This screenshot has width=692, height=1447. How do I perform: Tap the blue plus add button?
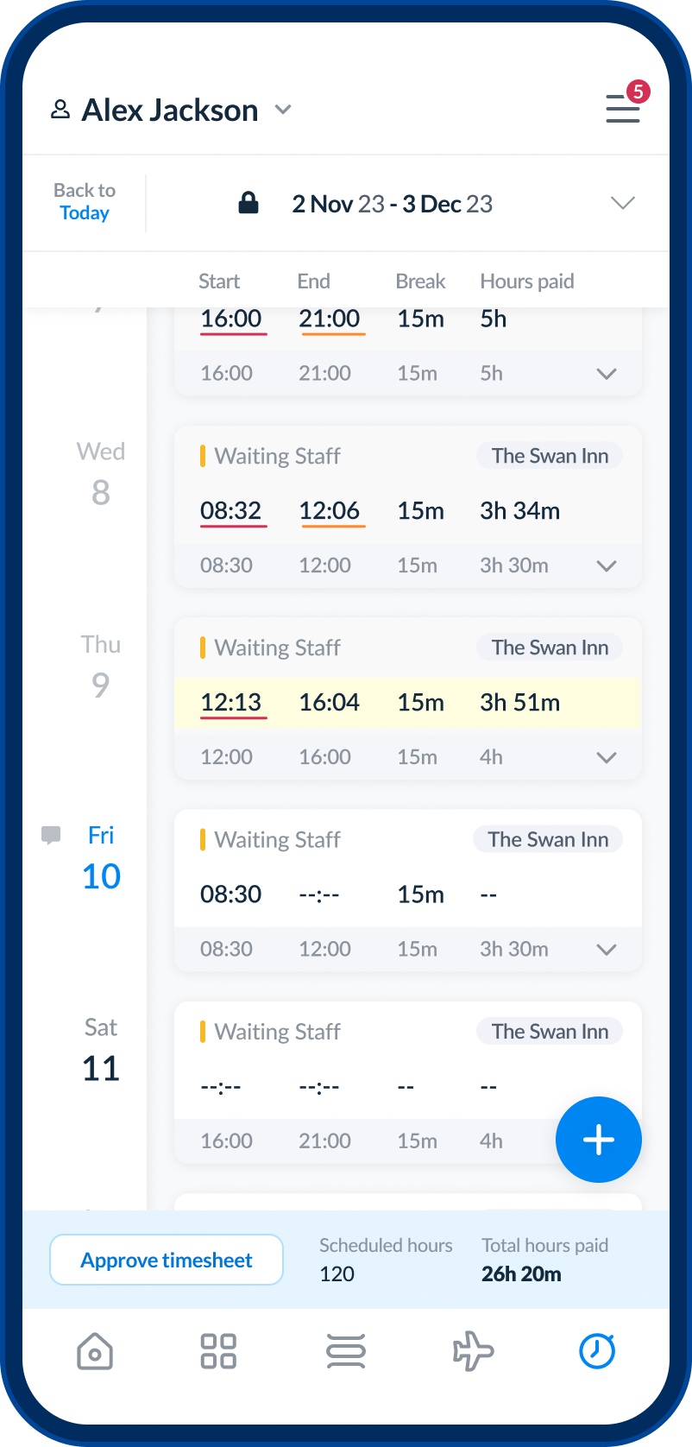[x=598, y=1140]
